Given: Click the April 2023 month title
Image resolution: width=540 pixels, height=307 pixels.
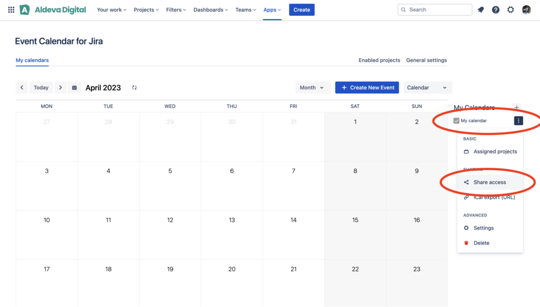Looking at the screenshot, I should click(103, 88).
